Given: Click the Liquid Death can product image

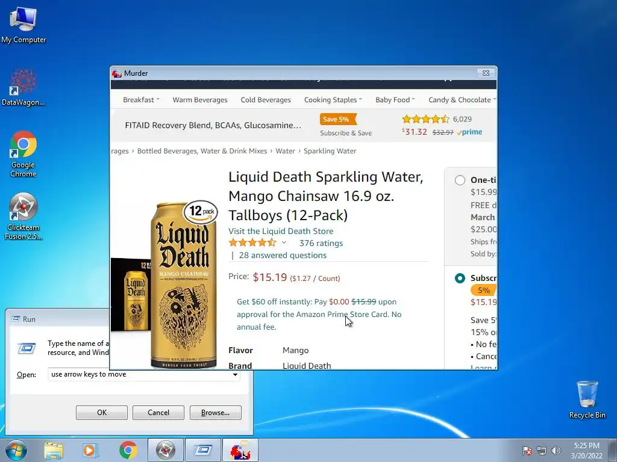Looking at the screenshot, I should tap(183, 285).
